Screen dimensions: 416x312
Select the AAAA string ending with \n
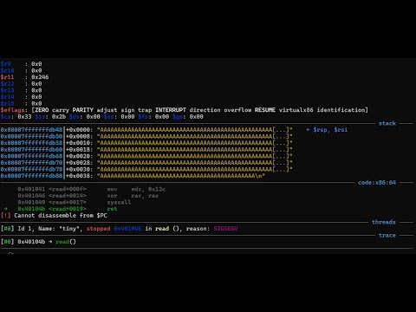[x=181, y=176]
